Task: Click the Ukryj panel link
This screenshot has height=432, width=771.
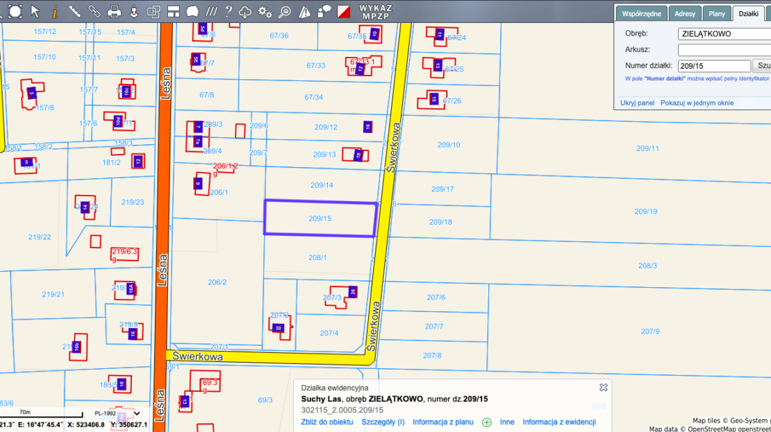Action: pos(637,103)
